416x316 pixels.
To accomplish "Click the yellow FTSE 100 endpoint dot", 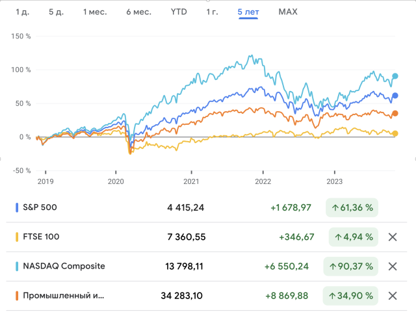I will click(x=395, y=133).
